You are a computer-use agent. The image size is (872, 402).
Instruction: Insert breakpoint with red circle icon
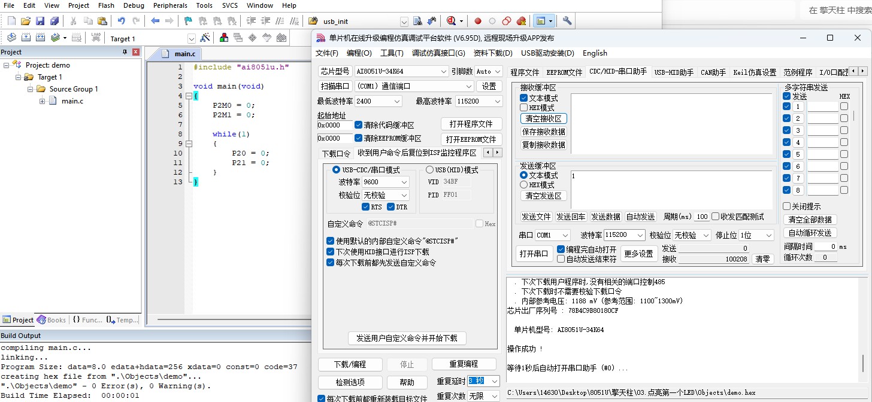pyautogui.click(x=478, y=21)
